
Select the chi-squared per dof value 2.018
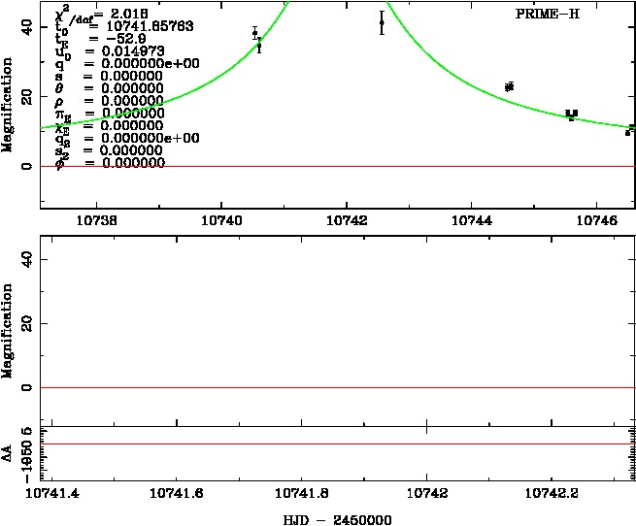point(129,15)
